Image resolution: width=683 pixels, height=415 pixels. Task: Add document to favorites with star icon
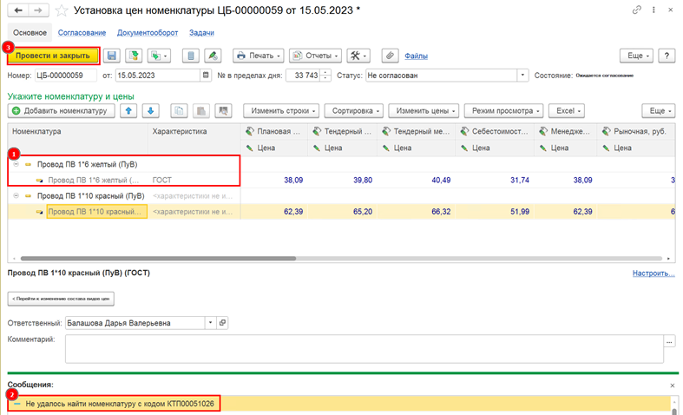(x=62, y=10)
